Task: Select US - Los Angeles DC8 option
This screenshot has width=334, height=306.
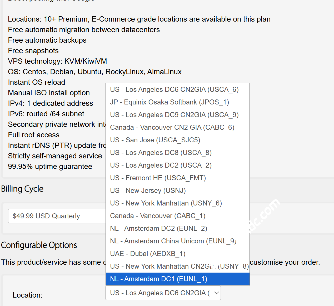Action: point(161,153)
